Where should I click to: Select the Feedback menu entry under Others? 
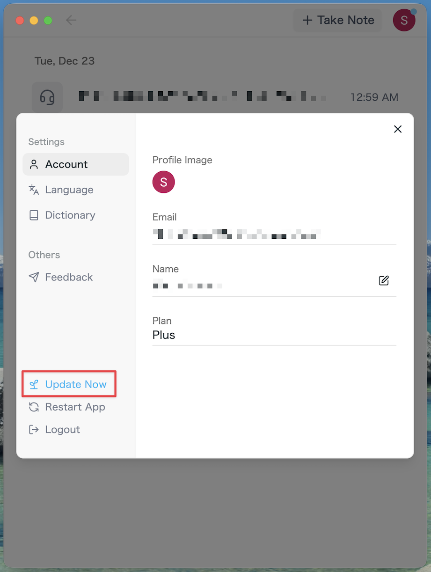68,277
